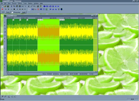Image resolution: width=139 pixels, height=101 pixels.
Task: Click the Undo arrow icon
Action: tap(25, 6)
